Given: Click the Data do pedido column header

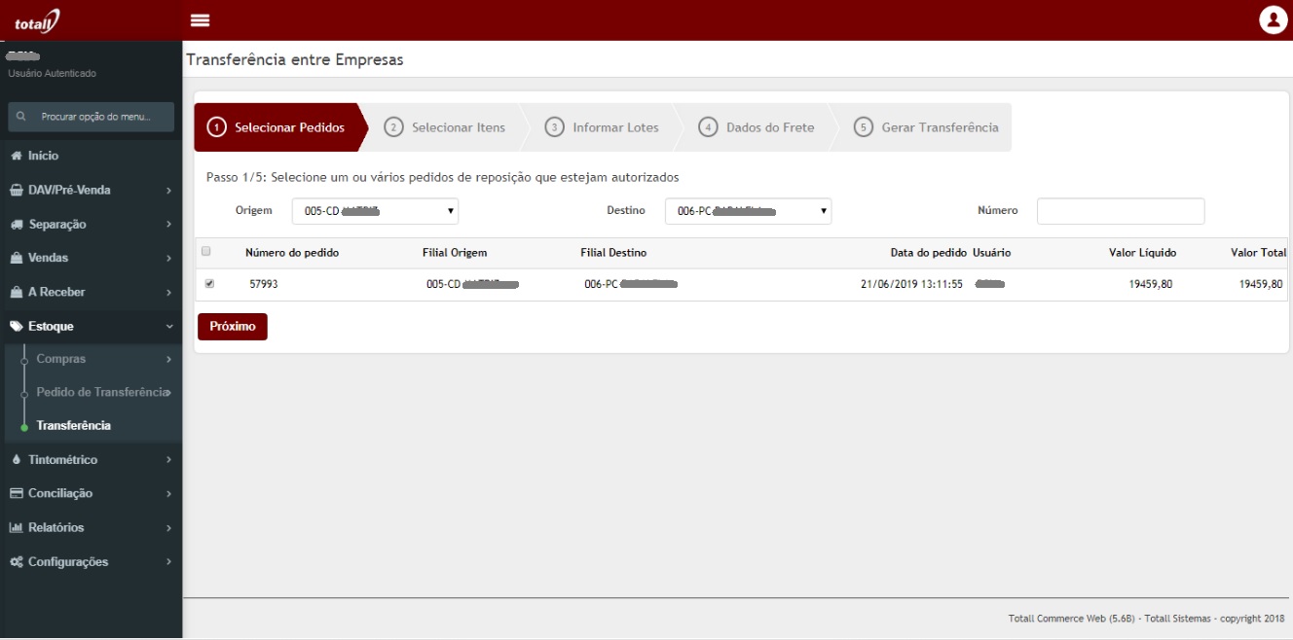Looking at the screenshot, I should (x=929, y=253).
